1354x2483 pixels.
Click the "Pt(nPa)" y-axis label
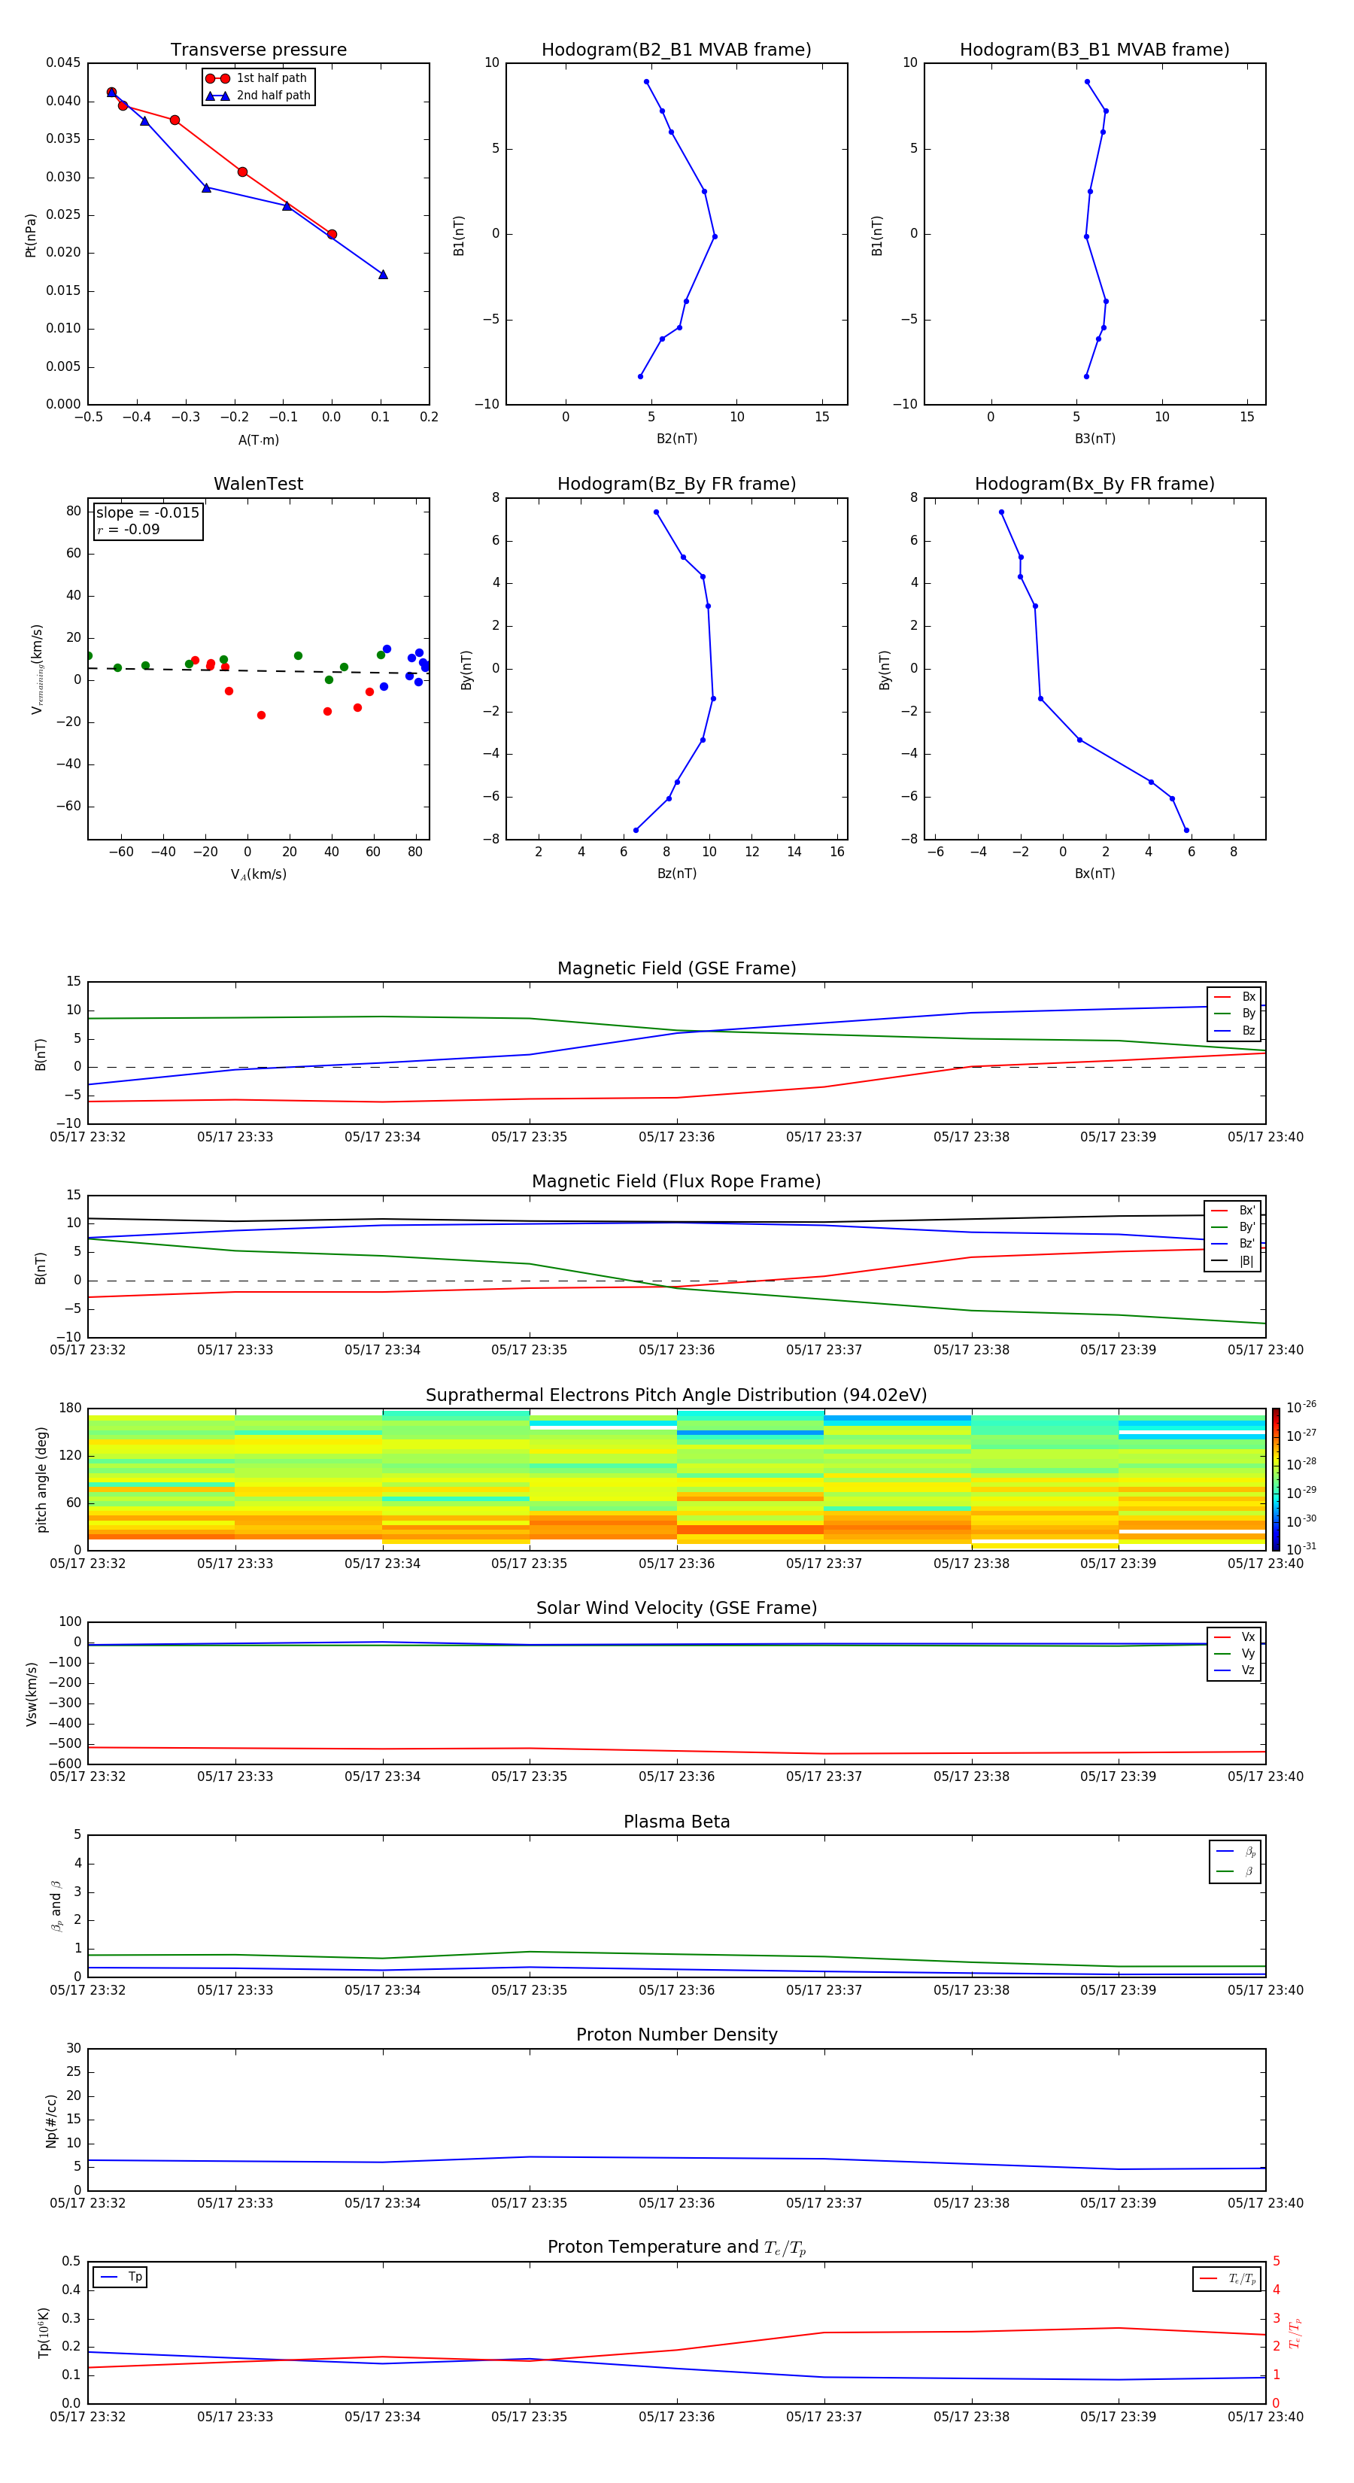coord(31,236)
